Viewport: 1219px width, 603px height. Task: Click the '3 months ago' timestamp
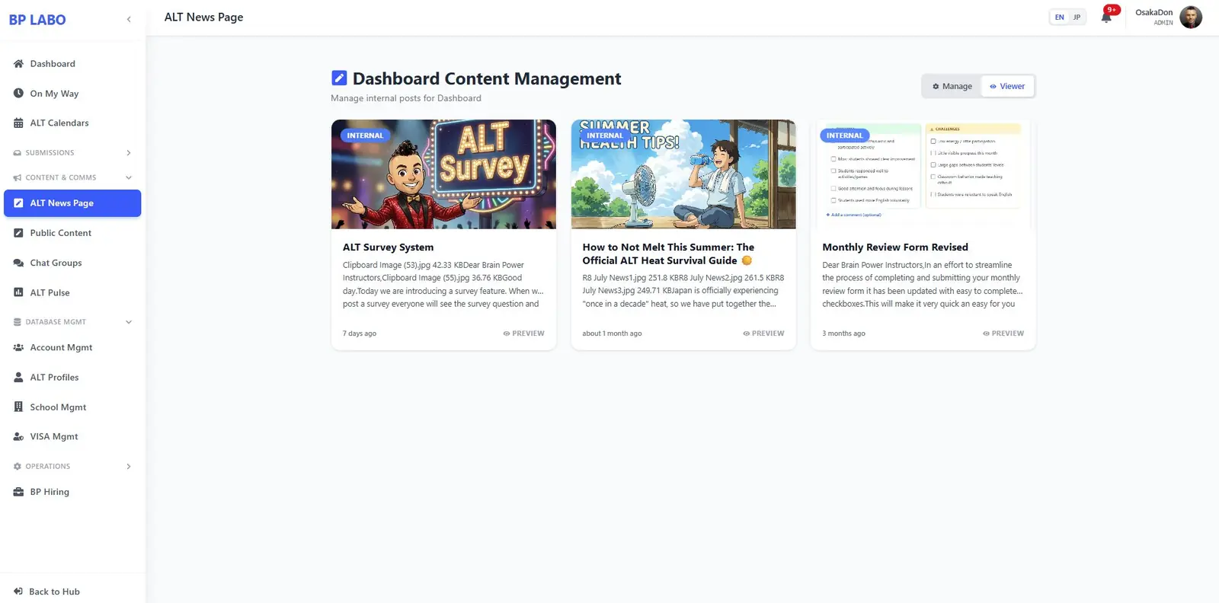point(843,333)
